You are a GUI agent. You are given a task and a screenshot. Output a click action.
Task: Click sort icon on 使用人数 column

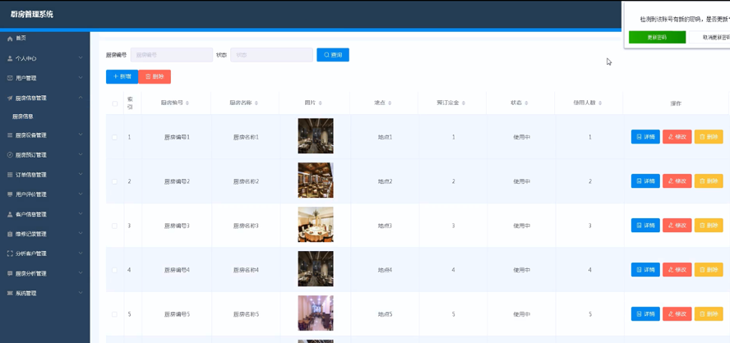click(x=600, y=103)
